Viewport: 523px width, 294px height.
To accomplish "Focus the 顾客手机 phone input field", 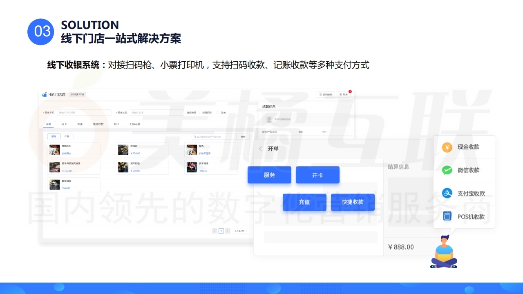I will pyautogui.click(x=84, y=112).
